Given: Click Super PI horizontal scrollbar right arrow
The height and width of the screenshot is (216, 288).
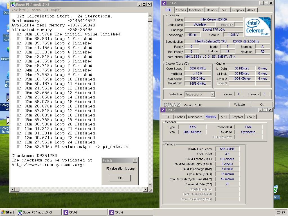Looking at the screenshot, I should [145, 189].
